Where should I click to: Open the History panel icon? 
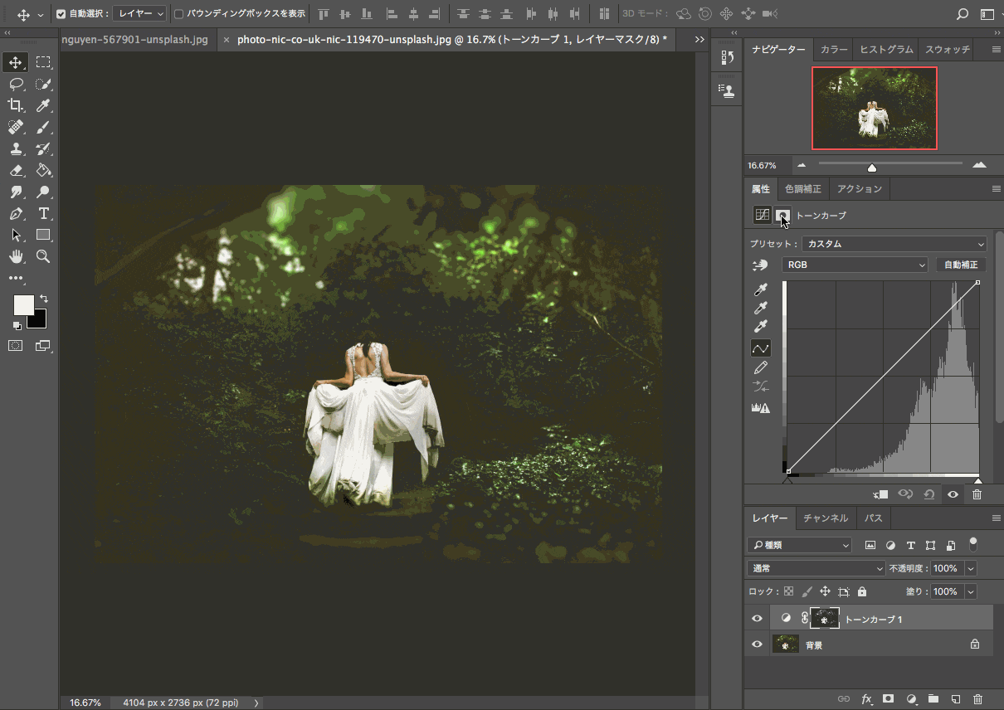727,57
